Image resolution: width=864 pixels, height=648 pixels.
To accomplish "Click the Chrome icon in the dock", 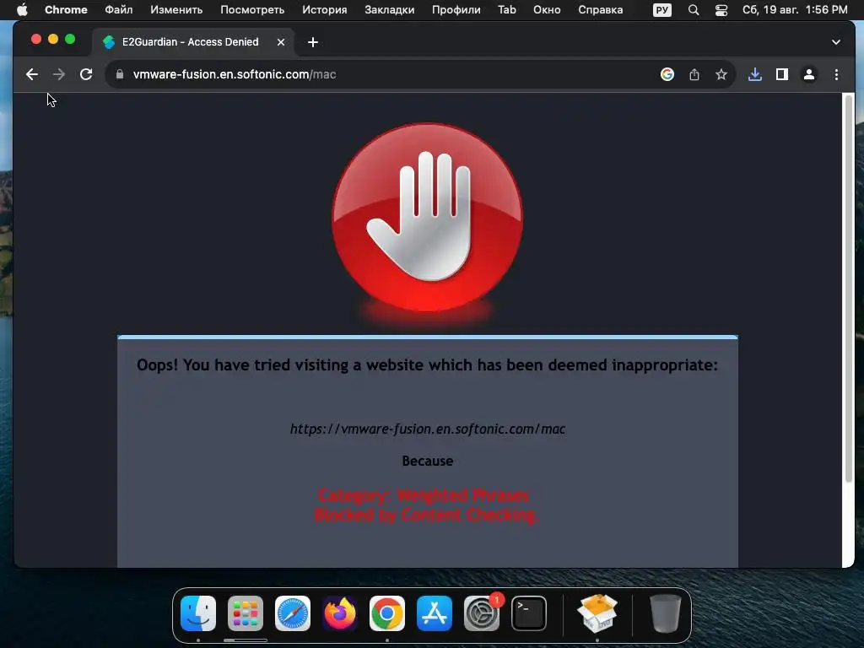I will click(x=386, y=613).
